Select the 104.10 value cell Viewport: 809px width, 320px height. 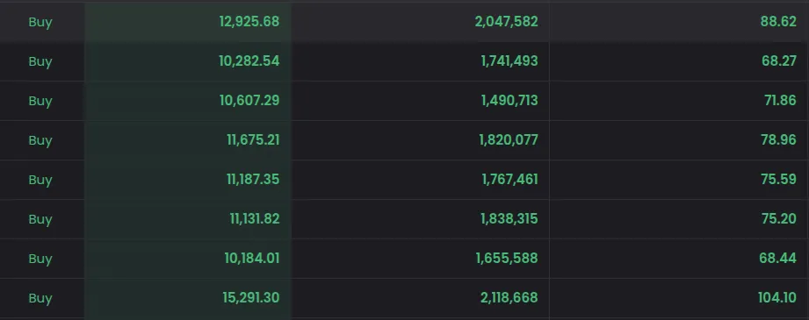coord(679,298)
